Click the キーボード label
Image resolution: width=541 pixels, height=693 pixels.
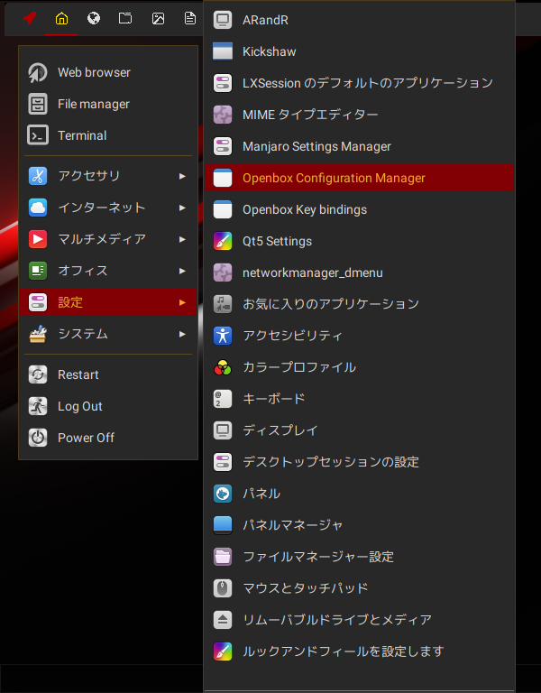[x=274, y=399]
